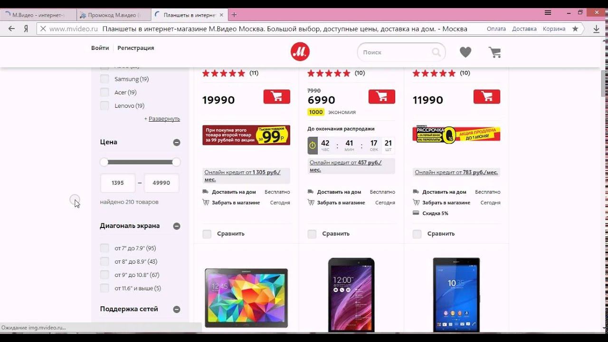Click the page vertical scrollbar thumb
The width and height of the screenshot is (608, 342).
click(603, 83)
